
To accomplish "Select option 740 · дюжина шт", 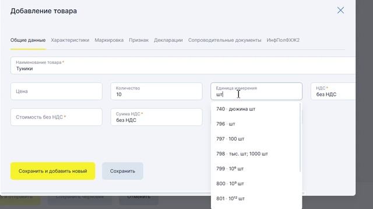I will pyautogui.click(x=255, y=109).
